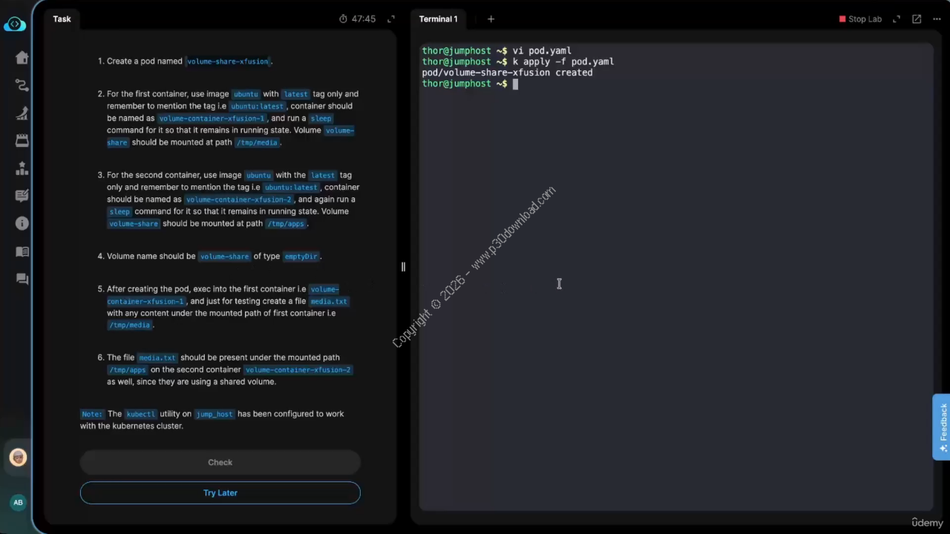
Task: Open the three-dots more options menu
Action: 936,19
